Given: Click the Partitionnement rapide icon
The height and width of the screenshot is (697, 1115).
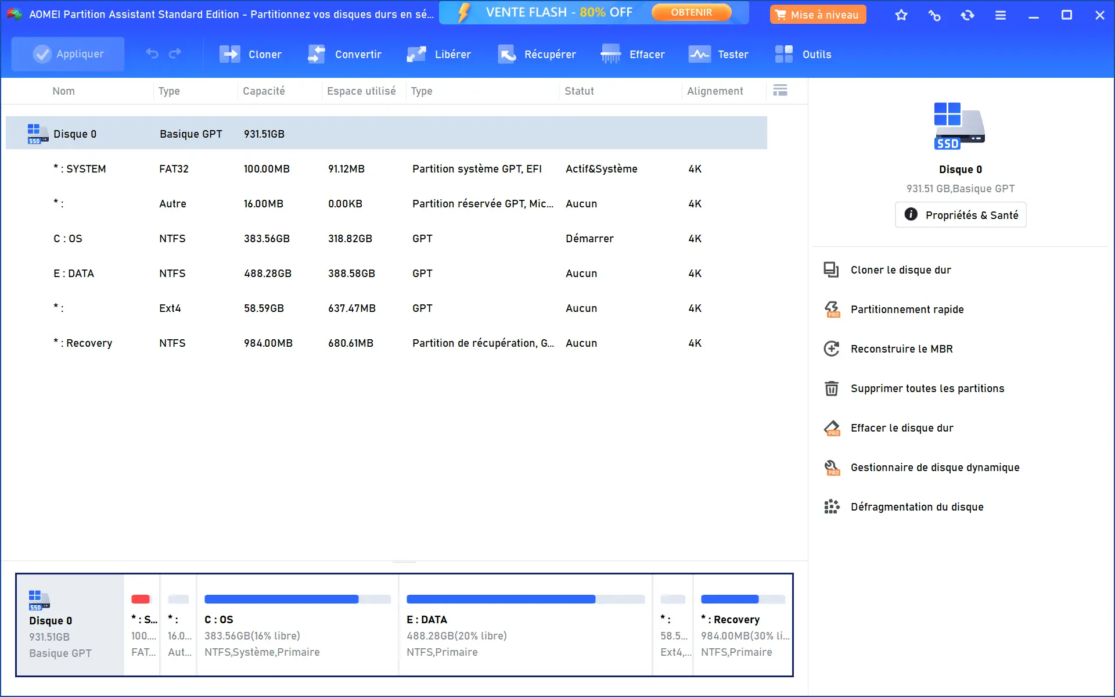Looking at the screenshot, I should click(x=832, y=309).
